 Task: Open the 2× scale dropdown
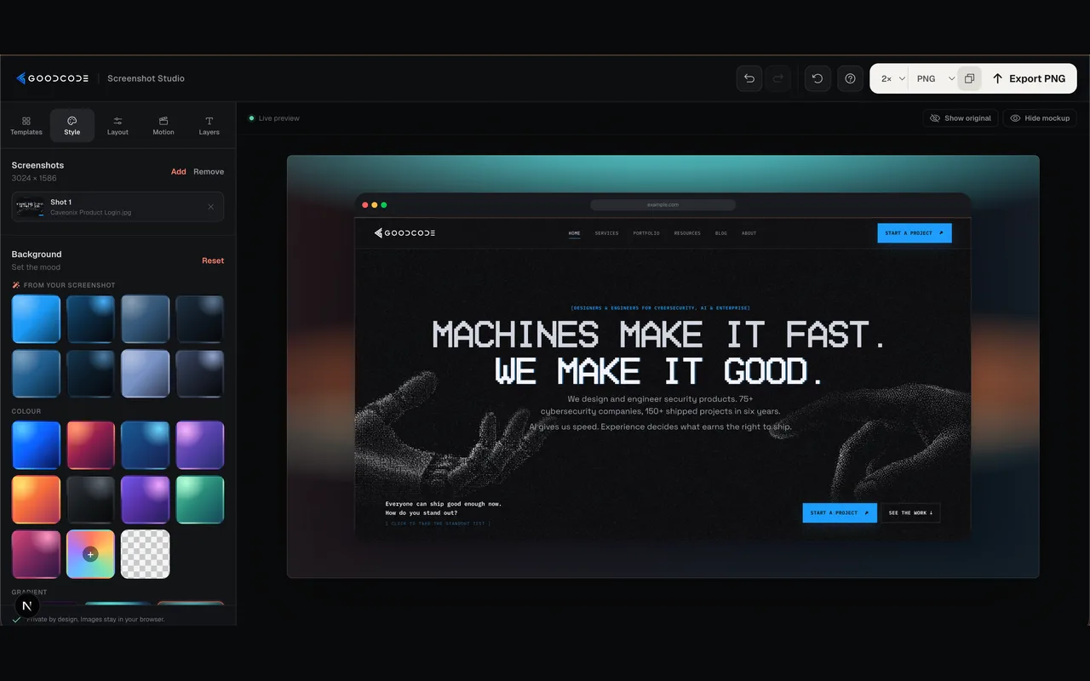[892, 78]
